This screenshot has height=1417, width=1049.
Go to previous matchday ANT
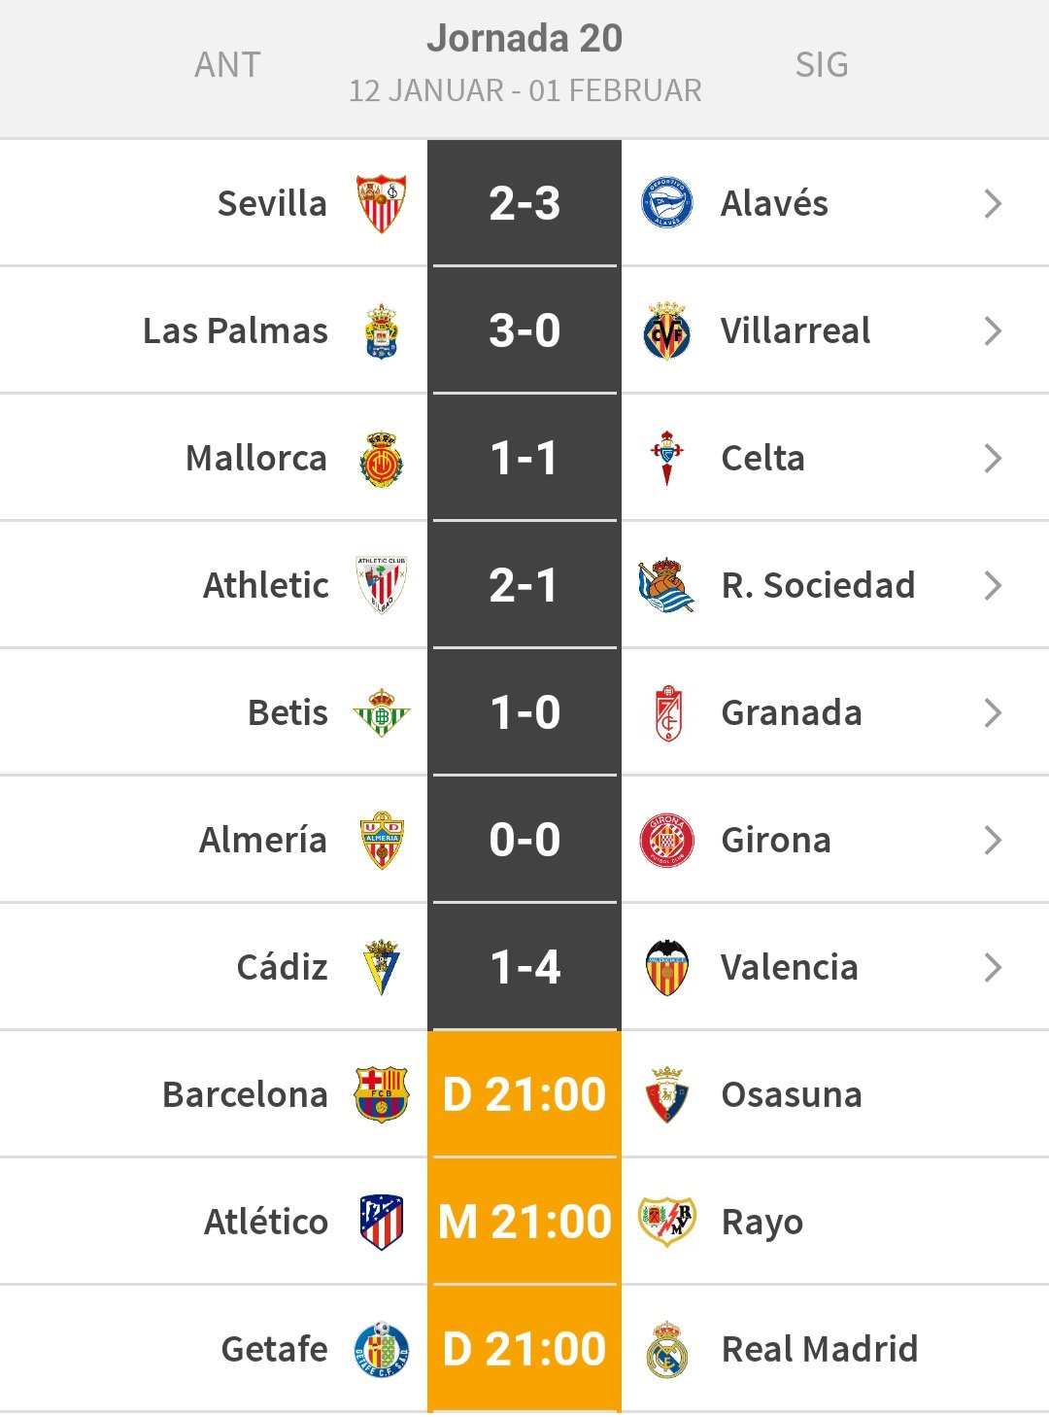tap(227, 65)
